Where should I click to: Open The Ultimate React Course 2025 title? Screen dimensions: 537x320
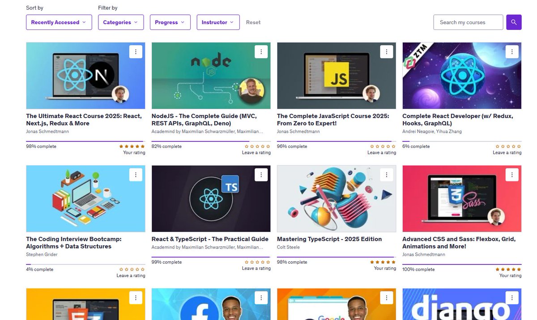pos(84,120)
